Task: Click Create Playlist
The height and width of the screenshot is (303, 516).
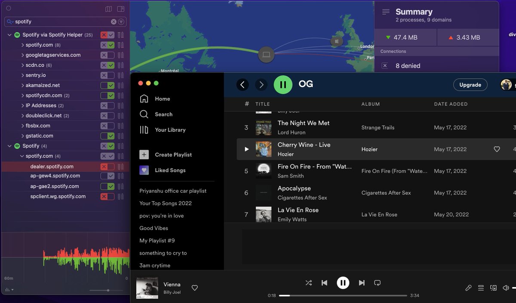Action: click(166, 155)
